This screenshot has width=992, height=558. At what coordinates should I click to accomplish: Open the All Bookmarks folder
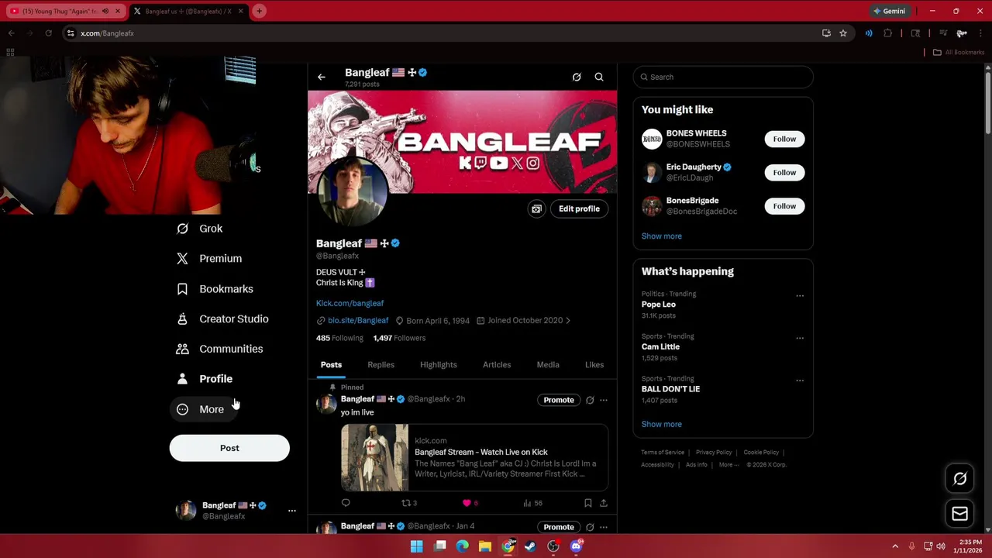coord(959,53)
